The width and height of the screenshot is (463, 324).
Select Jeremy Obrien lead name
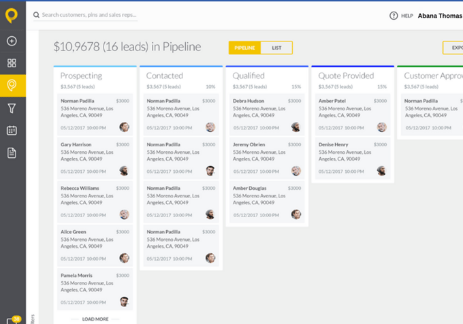pos(249,144)
